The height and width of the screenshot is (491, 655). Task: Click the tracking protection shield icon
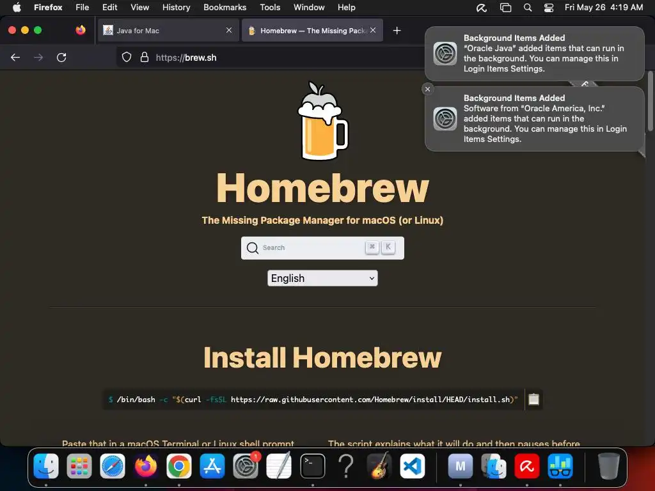pyautogui.click(x=127, y=57)
